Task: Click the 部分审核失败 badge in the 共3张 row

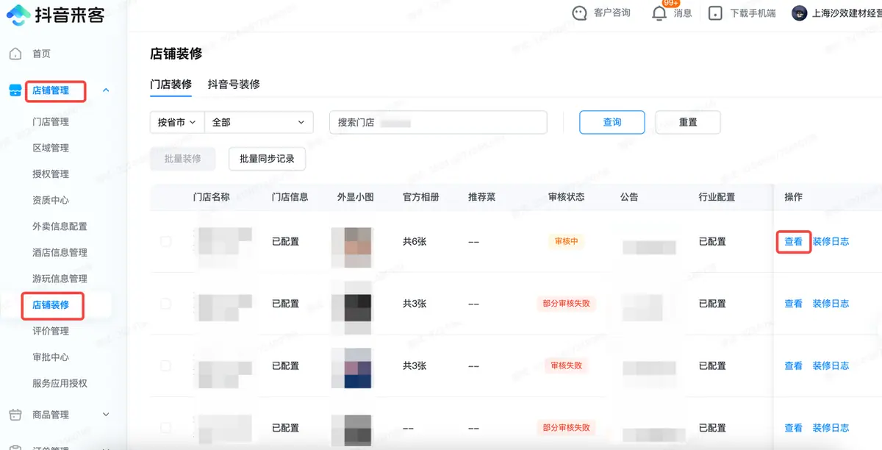Action: click(x=565, y=304)
